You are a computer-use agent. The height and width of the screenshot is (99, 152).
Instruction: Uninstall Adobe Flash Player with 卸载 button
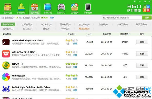tap(142, 42)
